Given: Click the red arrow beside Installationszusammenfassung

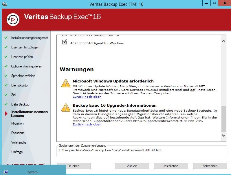Looking at the screenshot, I should coord(6,114).
